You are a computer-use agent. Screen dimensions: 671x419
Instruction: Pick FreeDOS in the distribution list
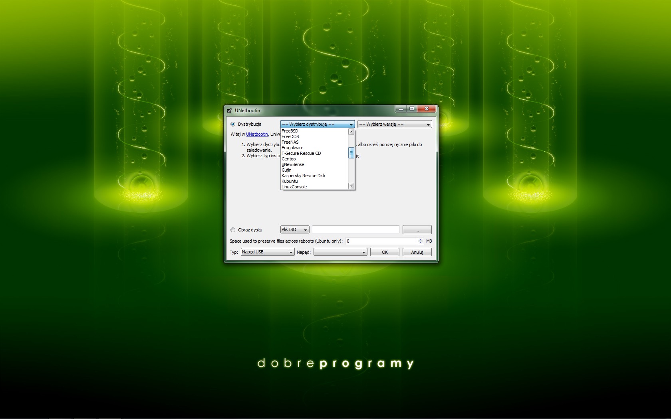(x=290, y=136)
